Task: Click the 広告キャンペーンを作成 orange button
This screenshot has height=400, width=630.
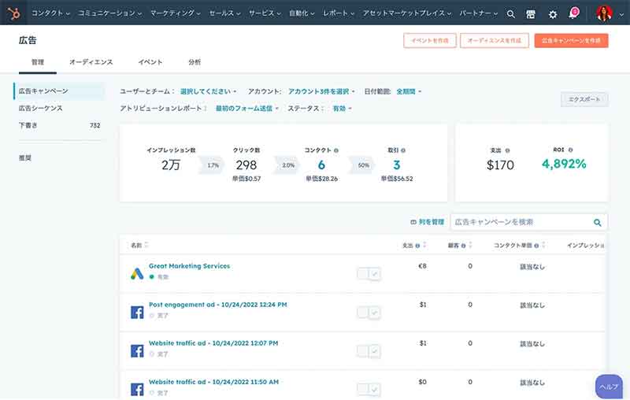Action: [x=571, y=41]
